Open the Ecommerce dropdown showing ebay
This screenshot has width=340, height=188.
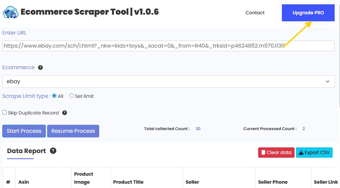(x=168, y=82)
